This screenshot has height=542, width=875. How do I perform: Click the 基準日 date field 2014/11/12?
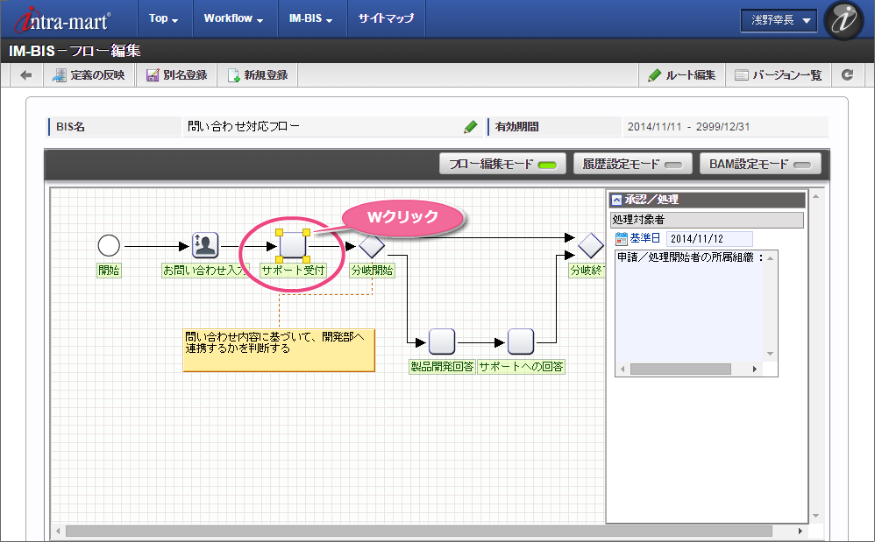(709, 239)
